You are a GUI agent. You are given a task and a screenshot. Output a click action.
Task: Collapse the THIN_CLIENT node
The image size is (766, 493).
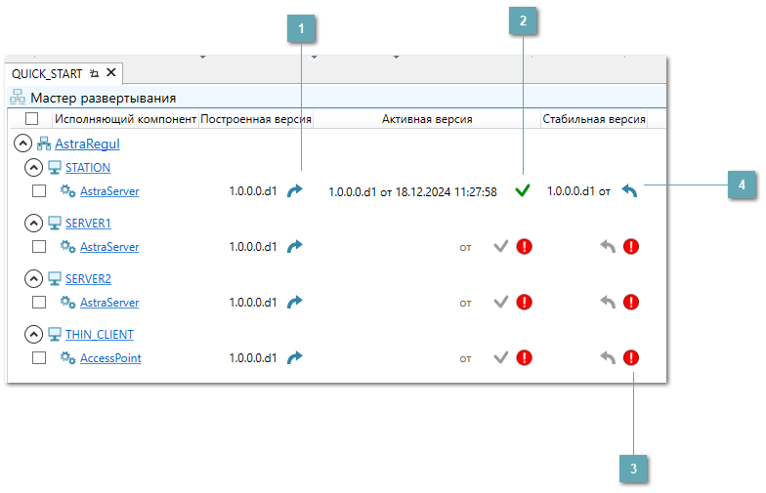pyautogui.click(x=32, y=335)
